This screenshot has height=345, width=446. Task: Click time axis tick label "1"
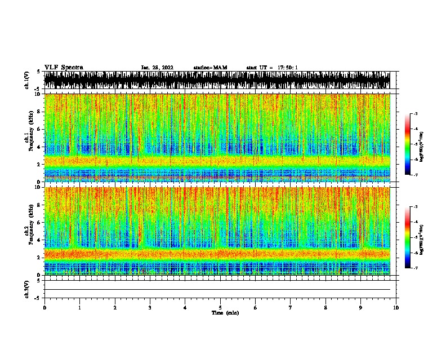[x=79, y=308]
